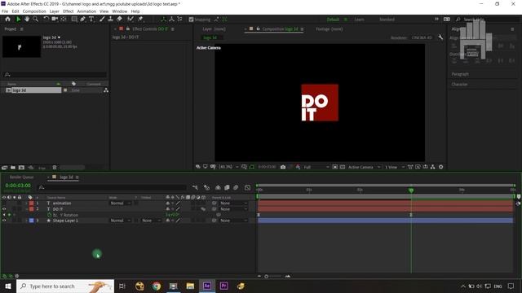Expand the Paragraph panel
Viewport: 522px width, 293px height.
click(x=460, y=74)
